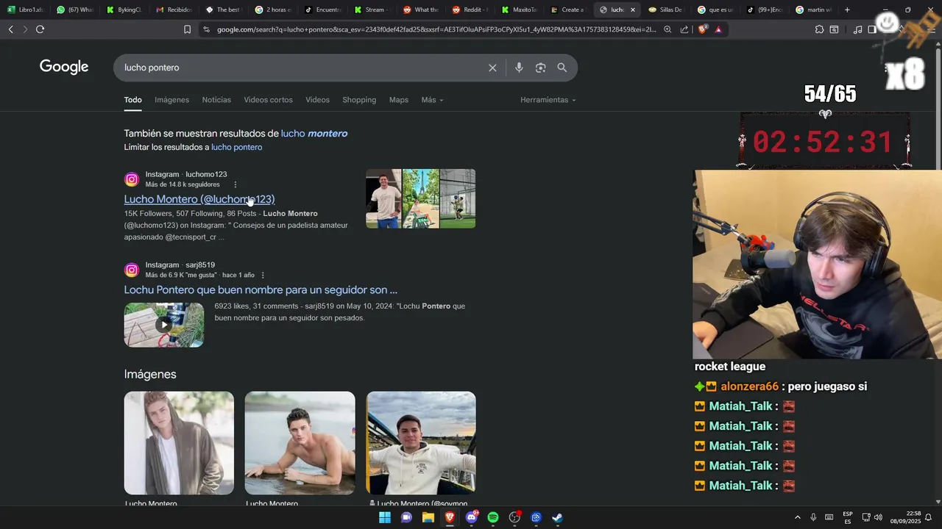Limit results to lucho pontero link
Screen dimensions: 942x529
tap(236, 147)
